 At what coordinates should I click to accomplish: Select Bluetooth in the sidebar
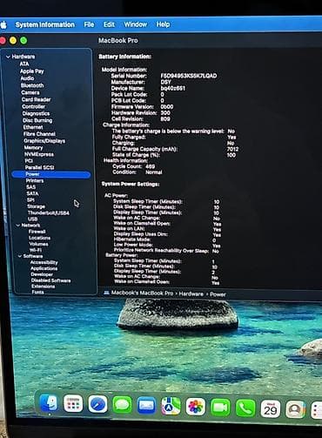click(x=32, y=85)
